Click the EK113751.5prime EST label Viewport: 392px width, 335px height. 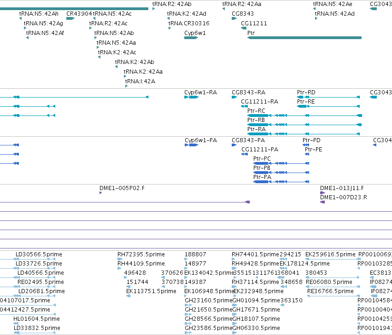(151, 291)
